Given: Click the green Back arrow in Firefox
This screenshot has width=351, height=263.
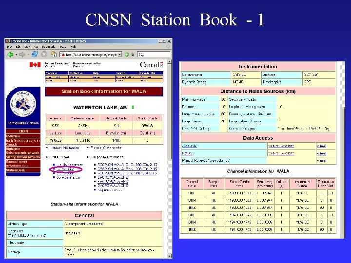Looking at the screenshot, I should point(10,55).
